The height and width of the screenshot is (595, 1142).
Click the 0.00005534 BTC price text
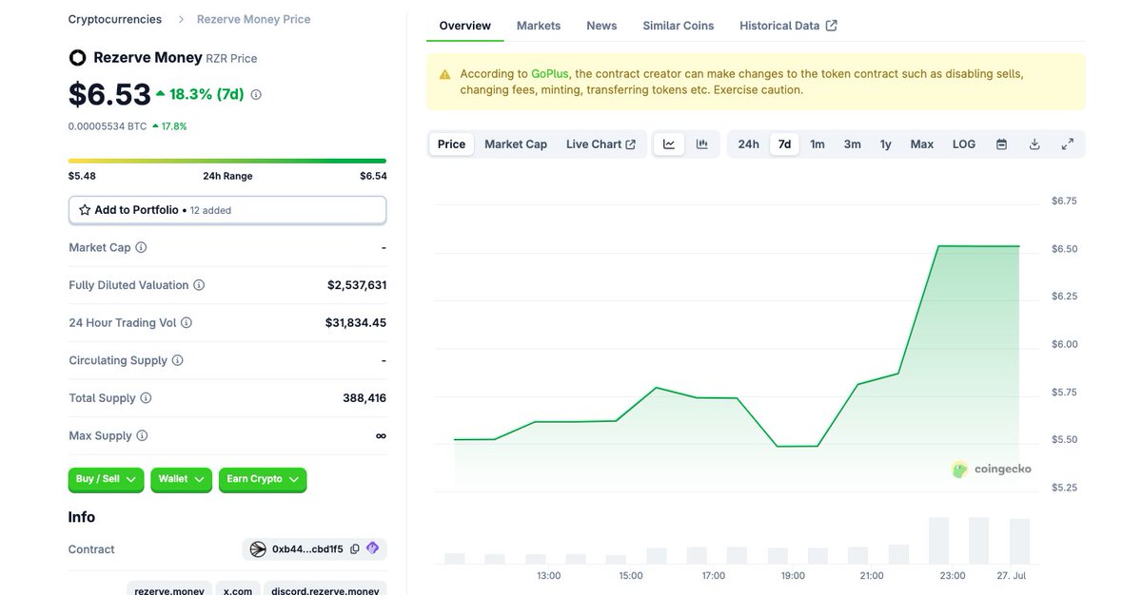[108, 125]
